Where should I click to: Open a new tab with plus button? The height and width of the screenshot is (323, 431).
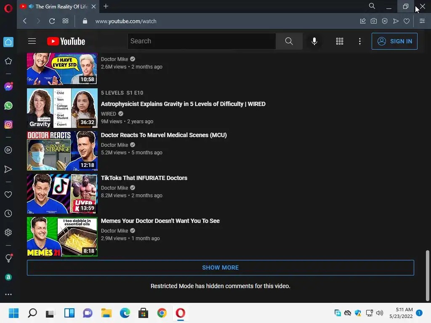pos(106,6)
